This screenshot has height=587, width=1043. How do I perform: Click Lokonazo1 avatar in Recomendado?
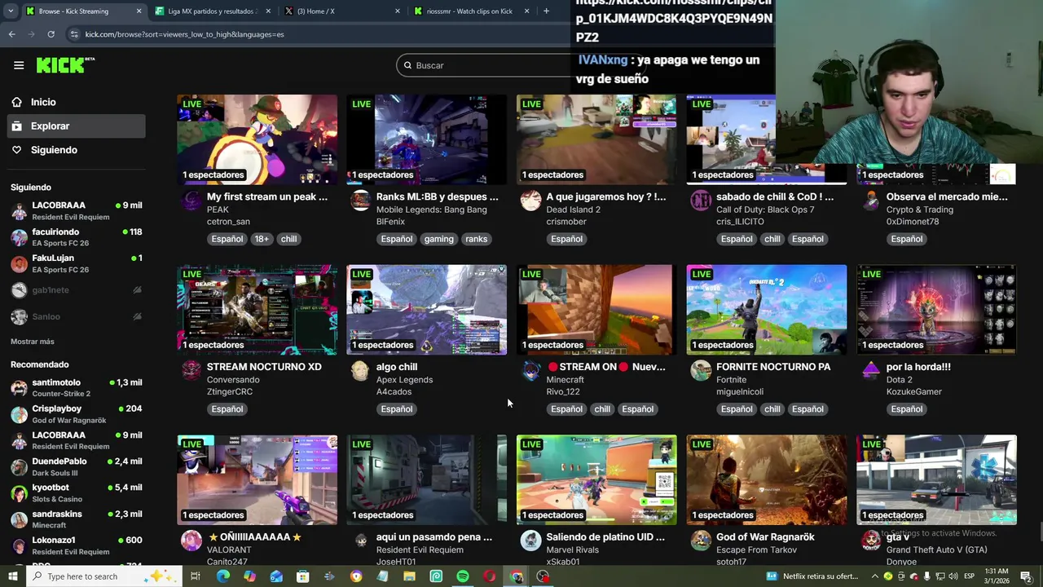pos(19,546)
